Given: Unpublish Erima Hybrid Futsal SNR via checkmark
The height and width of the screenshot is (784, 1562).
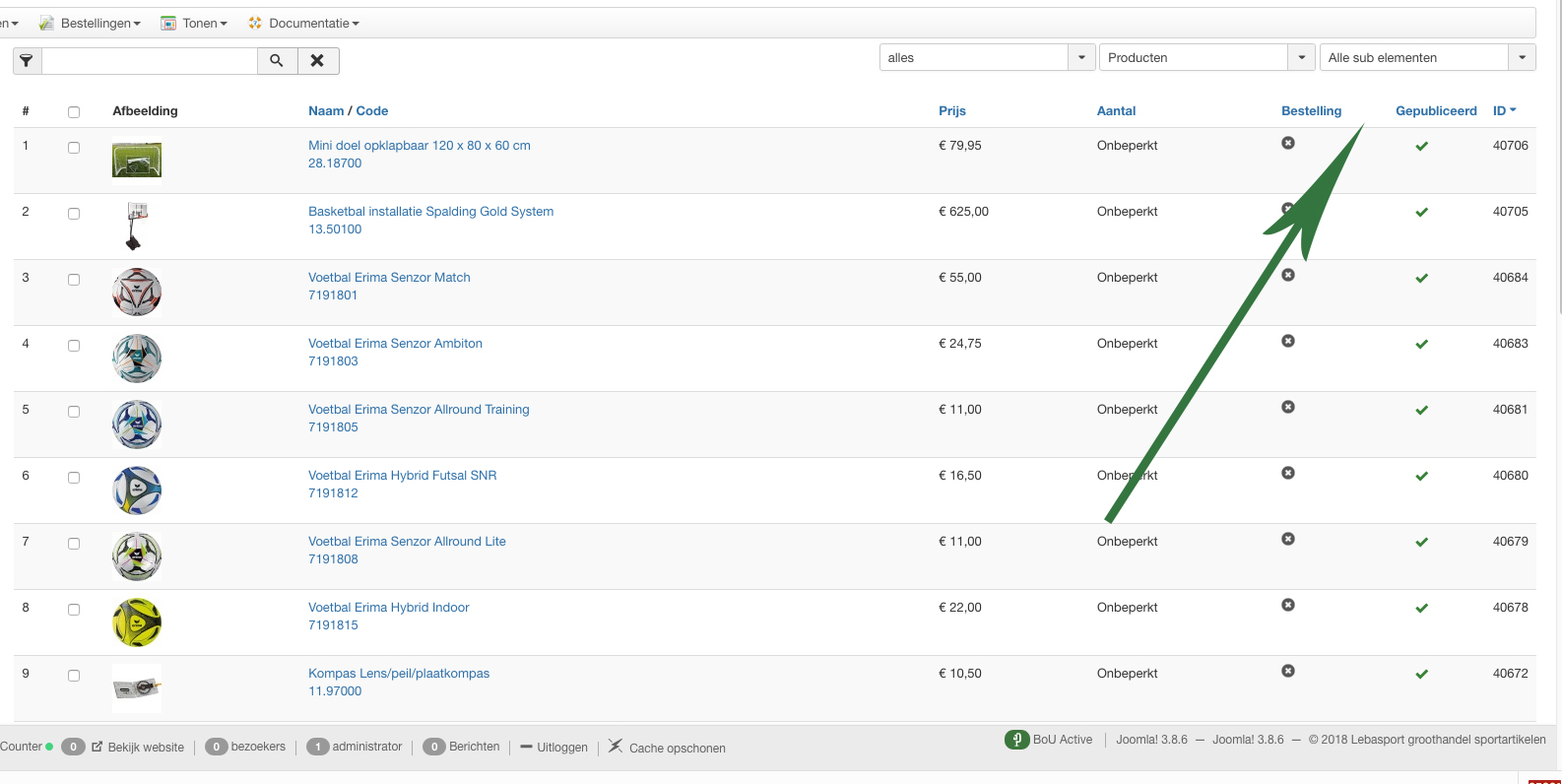Looking at the screenshot, I should [x=1421, y=477].
